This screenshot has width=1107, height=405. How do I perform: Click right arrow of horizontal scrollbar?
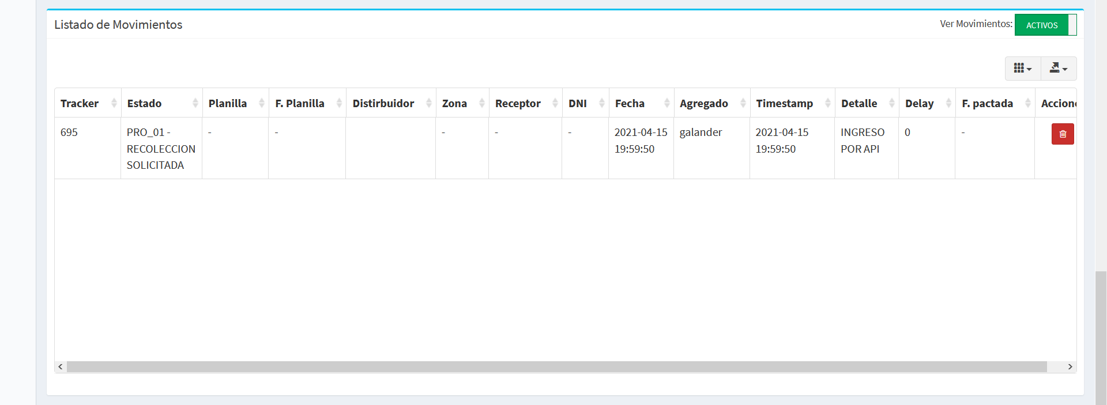pyautogui.click(x=1070, y=367)
